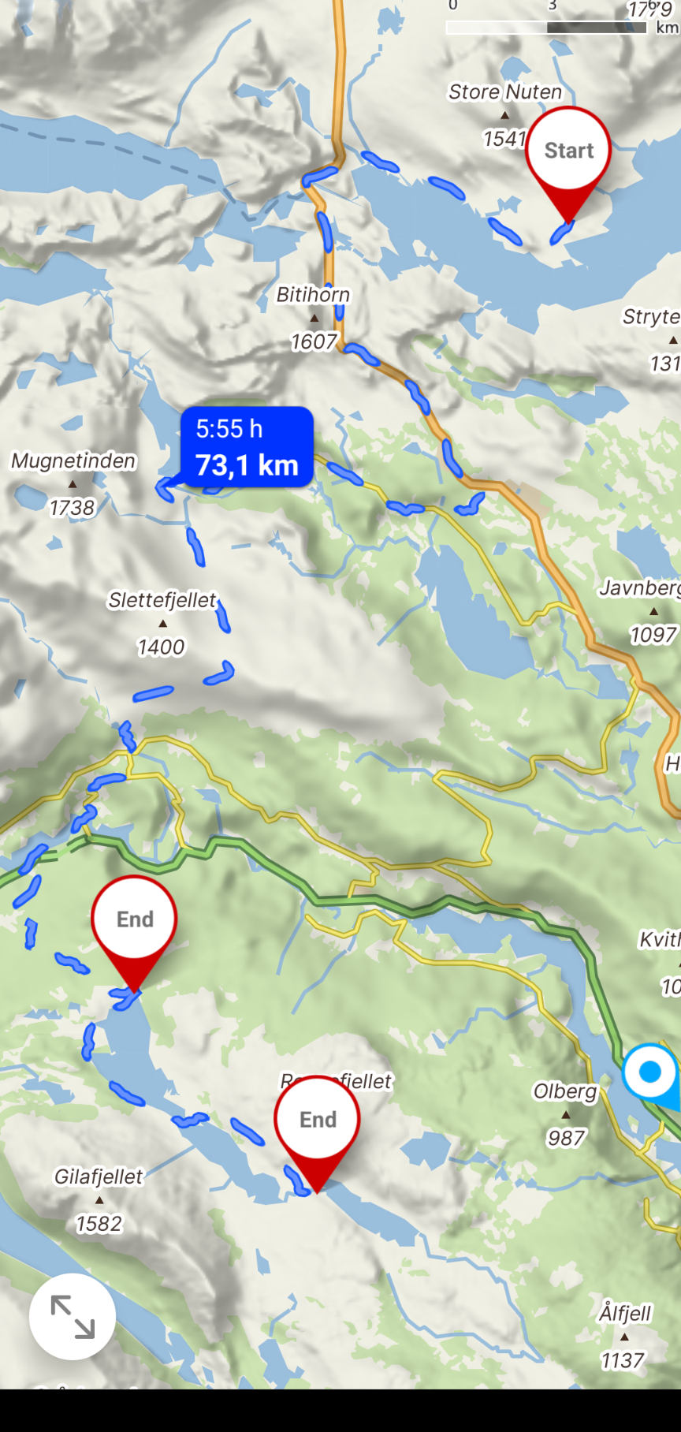681x1432 pixels.
Task: Tap the Bitihorn peak triangle marker
Action: [314, 319]
